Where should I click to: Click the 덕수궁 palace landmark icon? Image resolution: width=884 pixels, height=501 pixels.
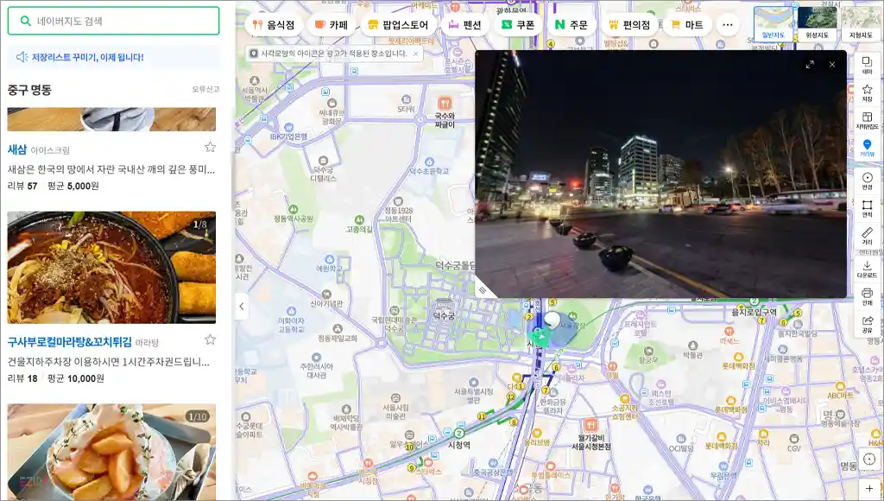(445, 305)
